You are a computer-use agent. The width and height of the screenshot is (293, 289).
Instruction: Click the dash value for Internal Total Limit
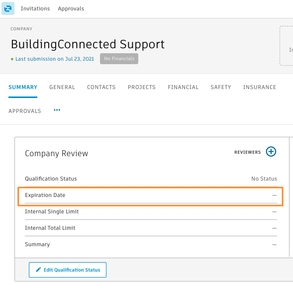point(274,228)
